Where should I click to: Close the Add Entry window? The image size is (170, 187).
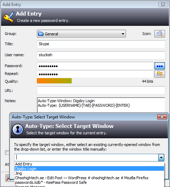pyautogui.click(x=163, y=4)
